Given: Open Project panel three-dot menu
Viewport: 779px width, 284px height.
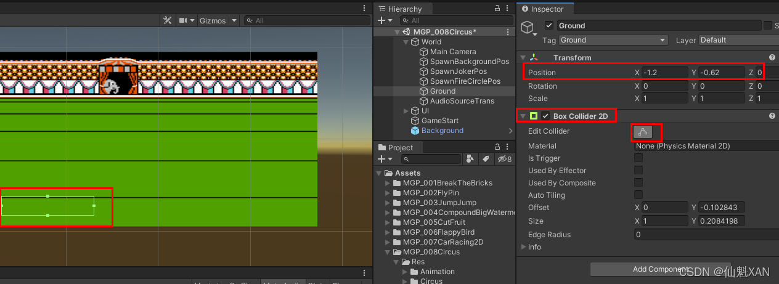Looking at the screenshot, I should click(x=508, y=147).
